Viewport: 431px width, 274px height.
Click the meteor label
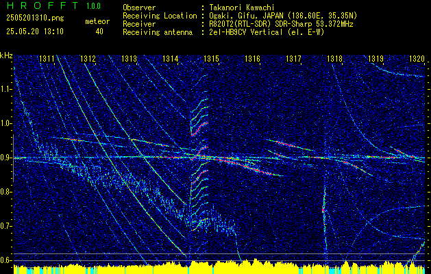coord(97,21)
